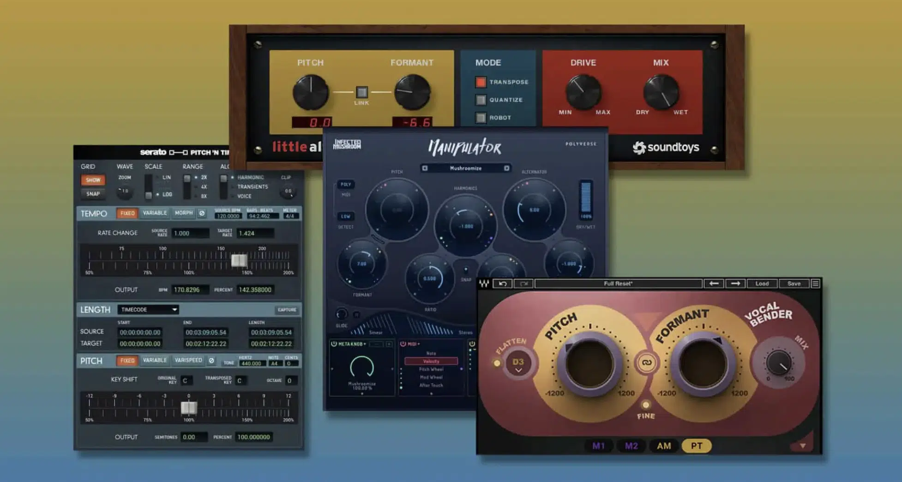Click the Waves logo icon in Vocal Bender

484,283
